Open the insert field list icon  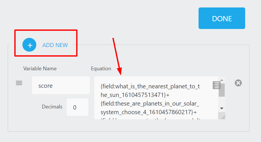[x=217, y=85]
